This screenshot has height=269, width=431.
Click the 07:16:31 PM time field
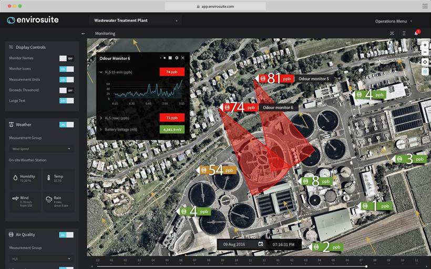[283, 244]
